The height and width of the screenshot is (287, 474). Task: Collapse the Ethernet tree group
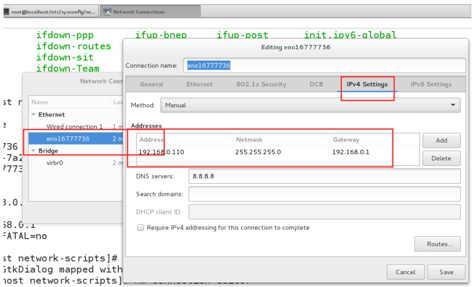coord(34,115)
